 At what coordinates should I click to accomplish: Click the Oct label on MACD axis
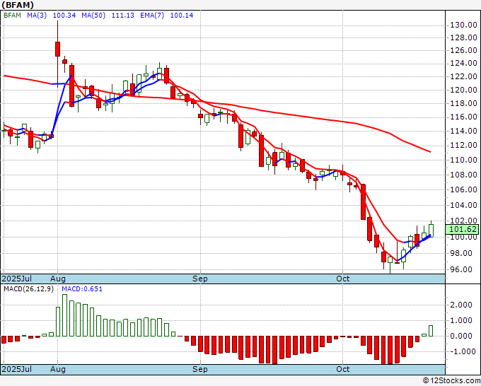pyautogui.click(x=342, y=369)
